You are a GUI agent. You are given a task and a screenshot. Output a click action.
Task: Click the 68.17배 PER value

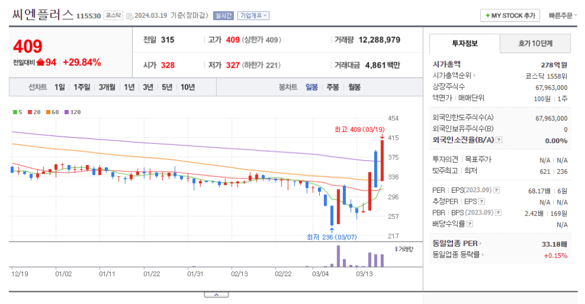539,191
